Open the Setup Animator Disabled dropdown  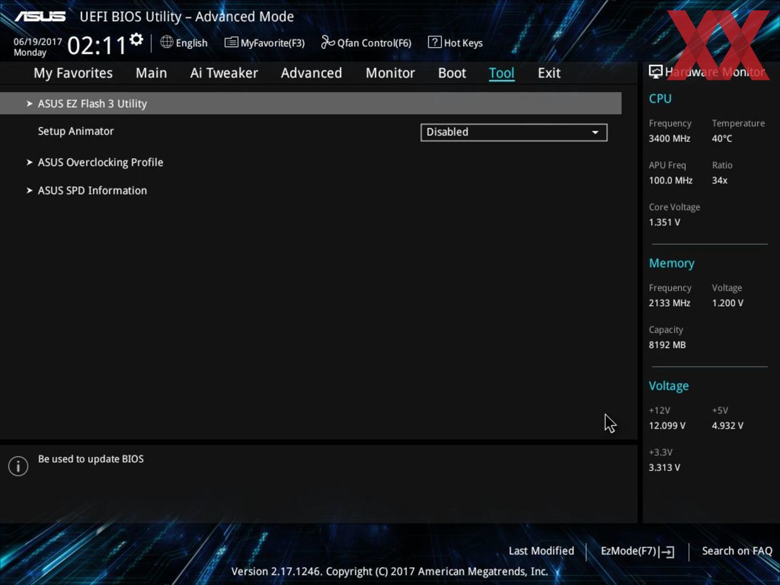point(514,132)
